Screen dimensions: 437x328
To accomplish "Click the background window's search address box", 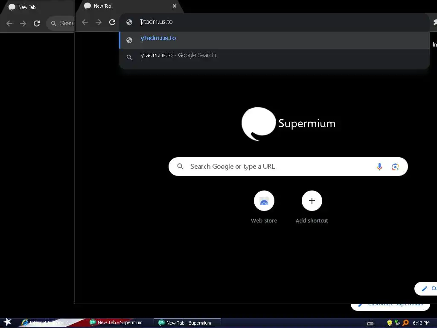I will (61, 23).
